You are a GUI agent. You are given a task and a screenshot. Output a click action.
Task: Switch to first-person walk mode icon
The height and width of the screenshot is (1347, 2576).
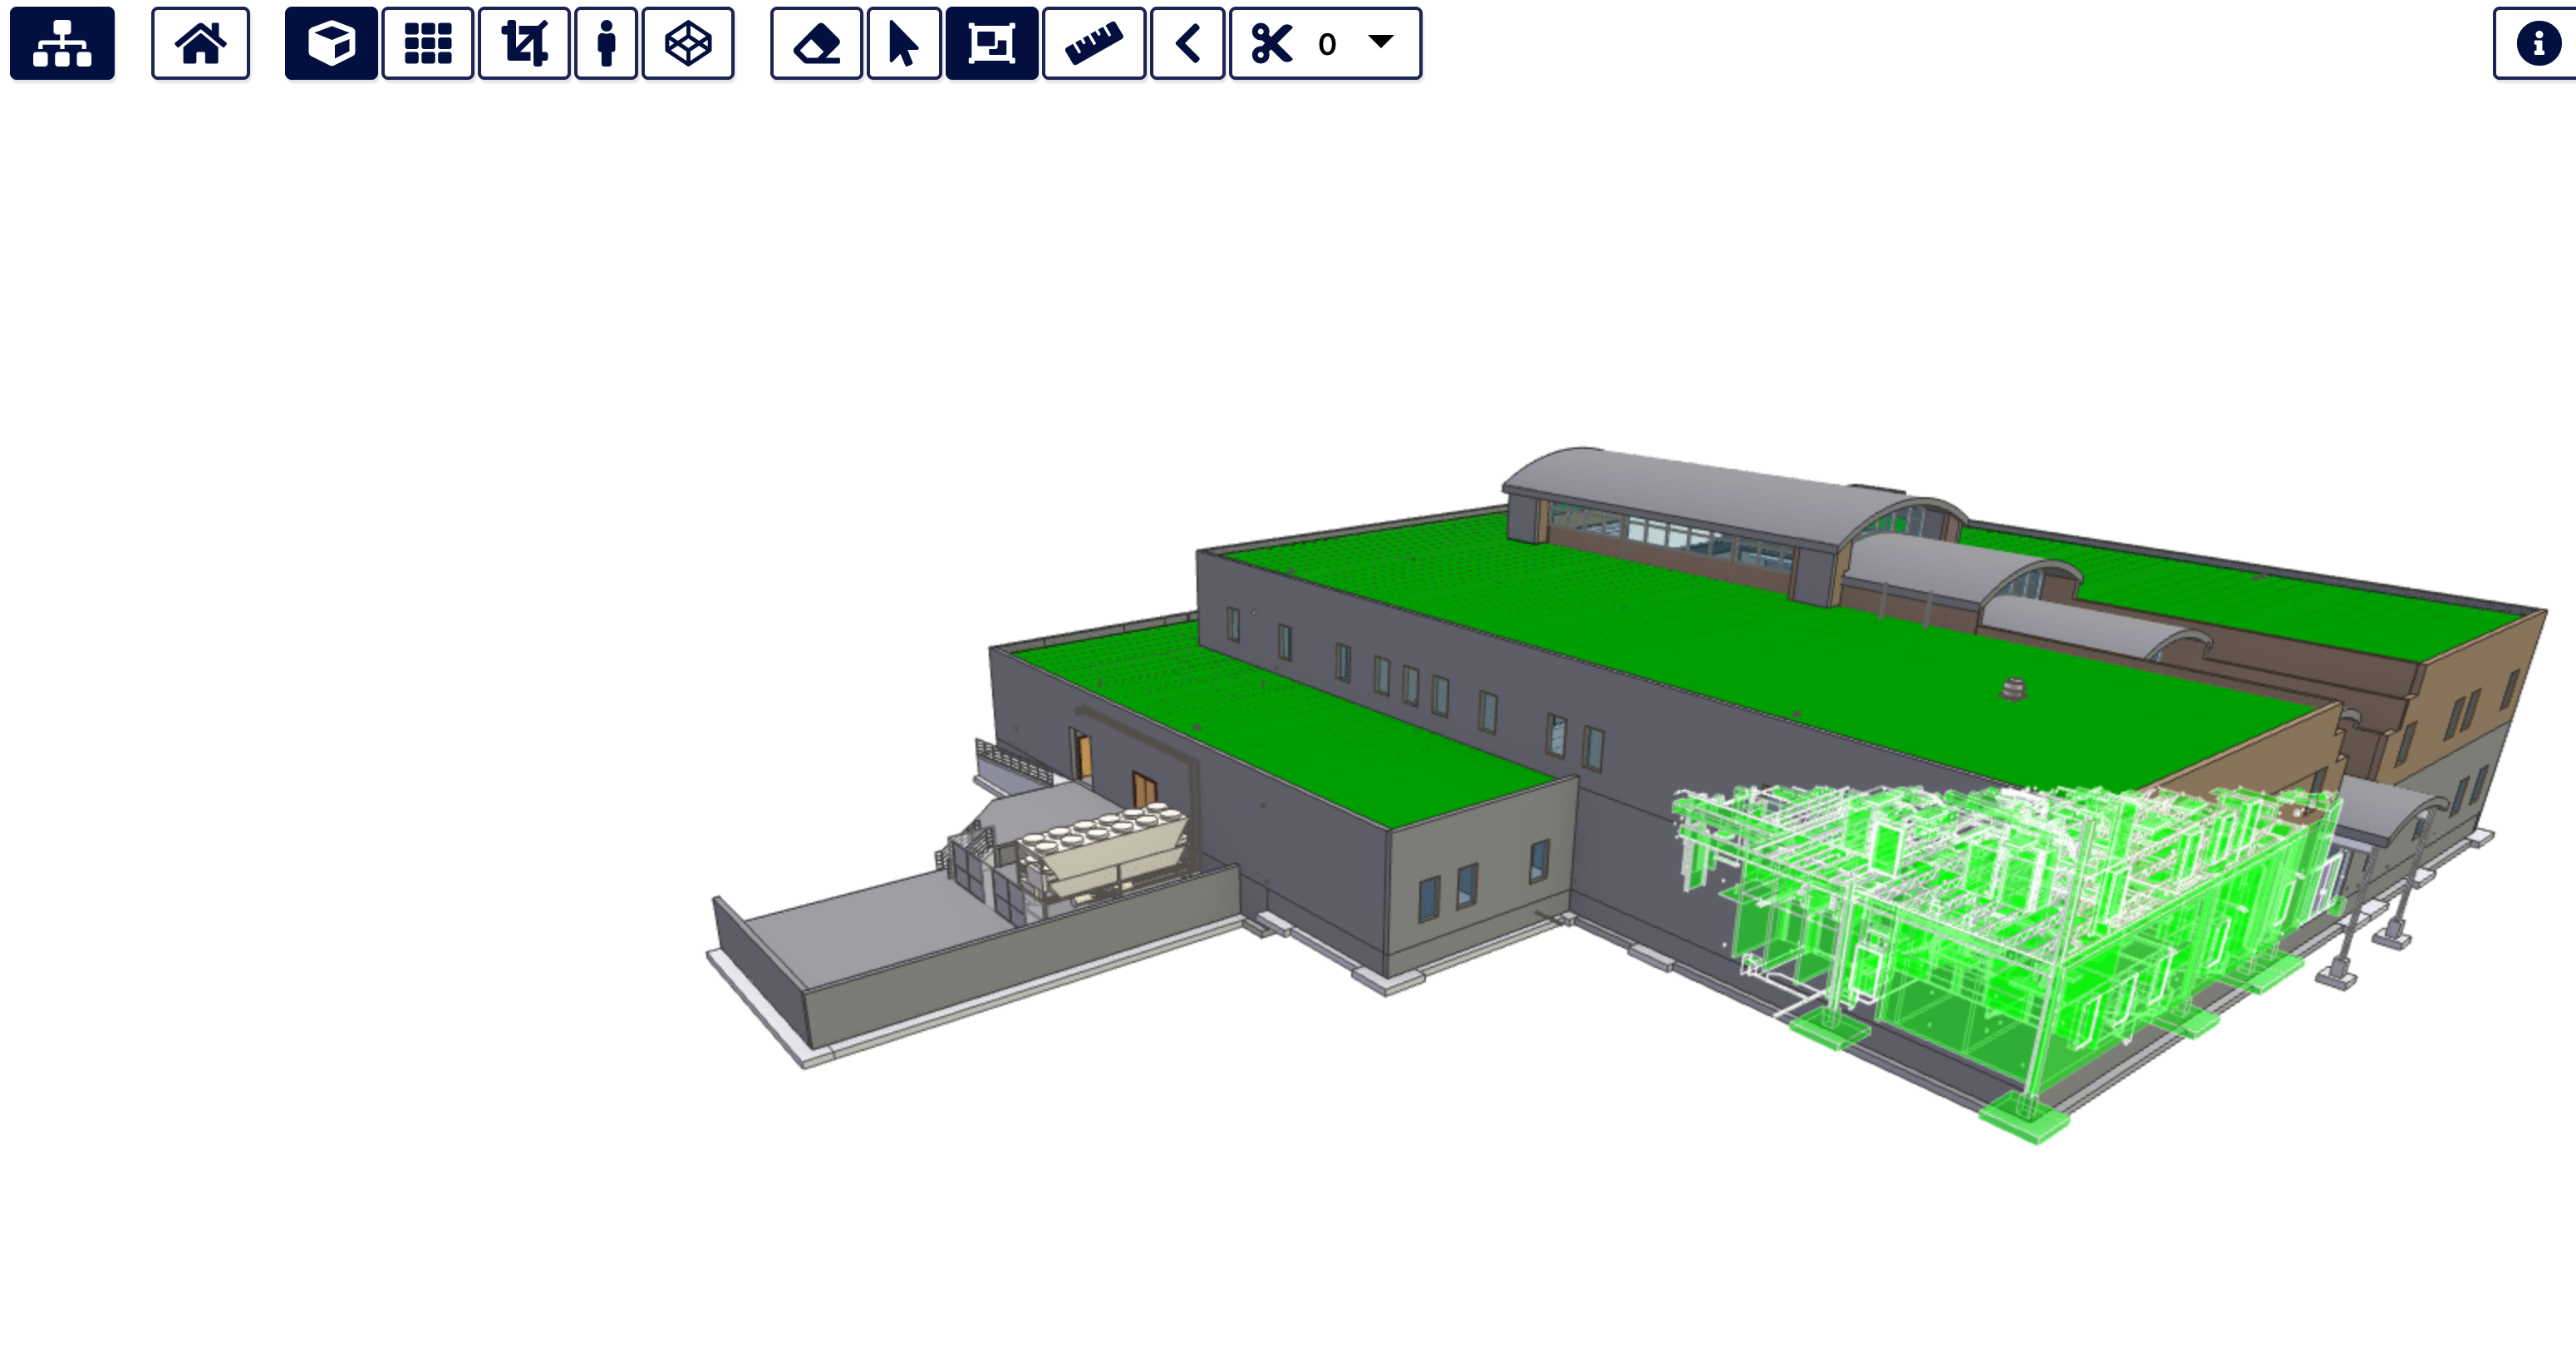click(x=606, y=43)
